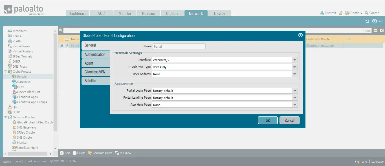Click the help icon in dialog header
This screenshot has width=385, height=166.
point(300,35)
